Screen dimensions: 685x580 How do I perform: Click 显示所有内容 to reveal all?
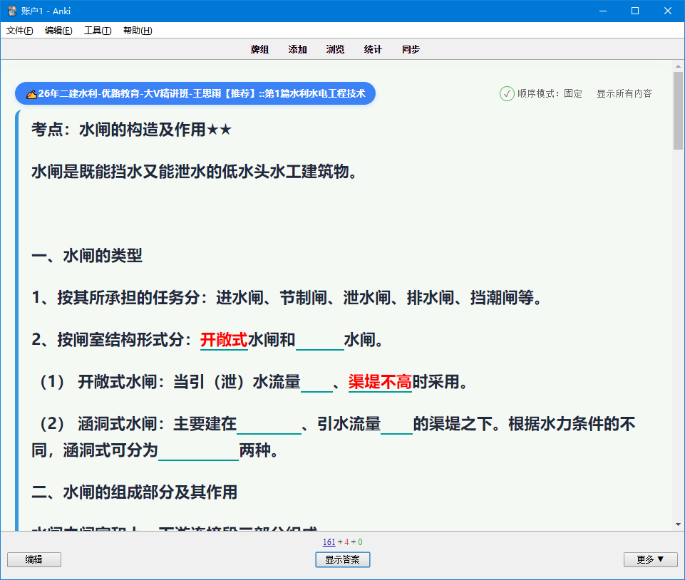click(624, 93)
